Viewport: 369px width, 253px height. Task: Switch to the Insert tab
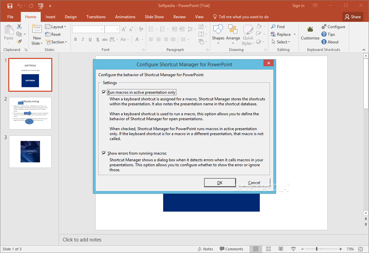click(x=50, y=17)
